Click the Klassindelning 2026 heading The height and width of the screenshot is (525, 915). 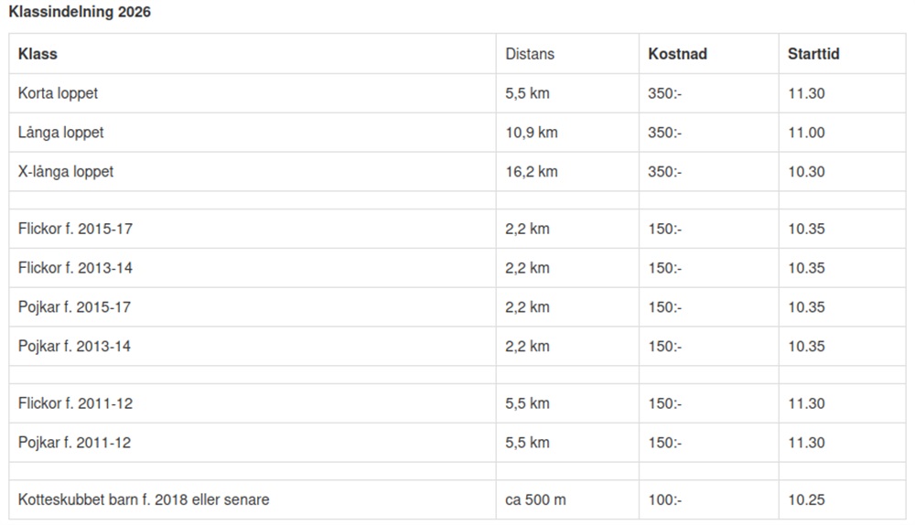coord(80,13)
